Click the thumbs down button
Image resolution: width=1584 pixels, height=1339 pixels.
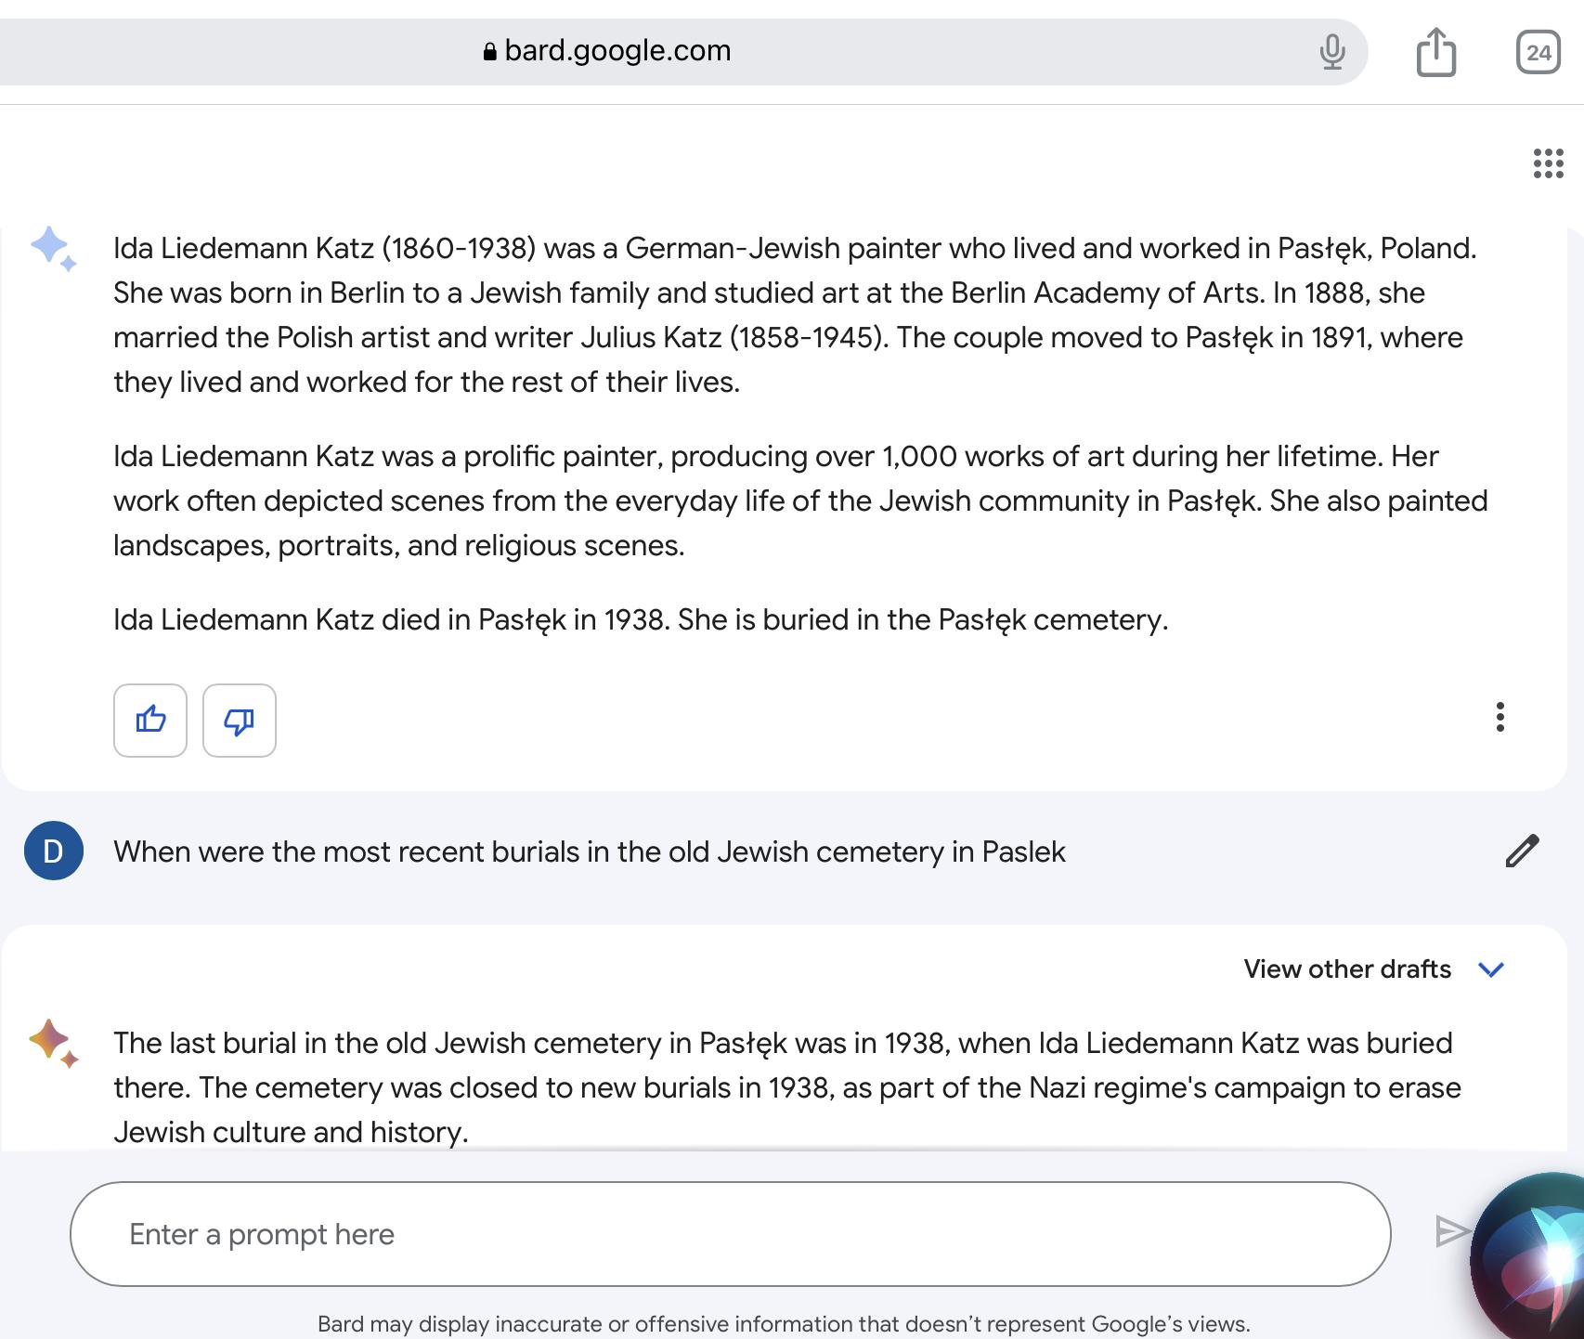[240, 721]
